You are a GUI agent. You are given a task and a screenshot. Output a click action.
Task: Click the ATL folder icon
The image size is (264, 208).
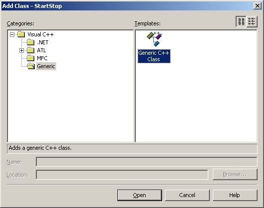click(31, 50)
